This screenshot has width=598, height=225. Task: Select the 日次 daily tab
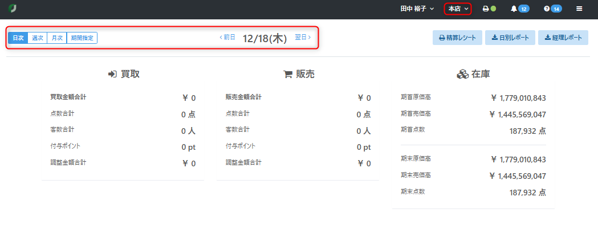tap(18, 38)
